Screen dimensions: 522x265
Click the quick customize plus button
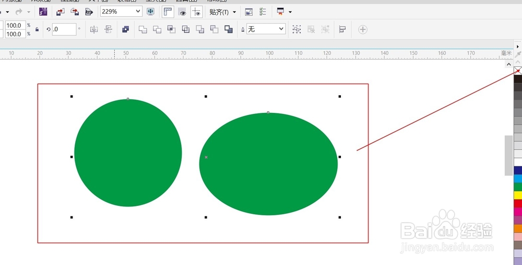click(x=363, y=29)
